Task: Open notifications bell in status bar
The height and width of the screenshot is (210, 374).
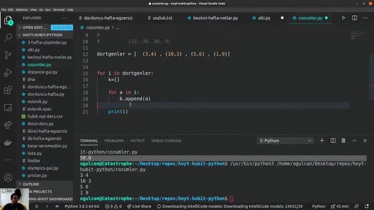Action: (x=367, y=206)
